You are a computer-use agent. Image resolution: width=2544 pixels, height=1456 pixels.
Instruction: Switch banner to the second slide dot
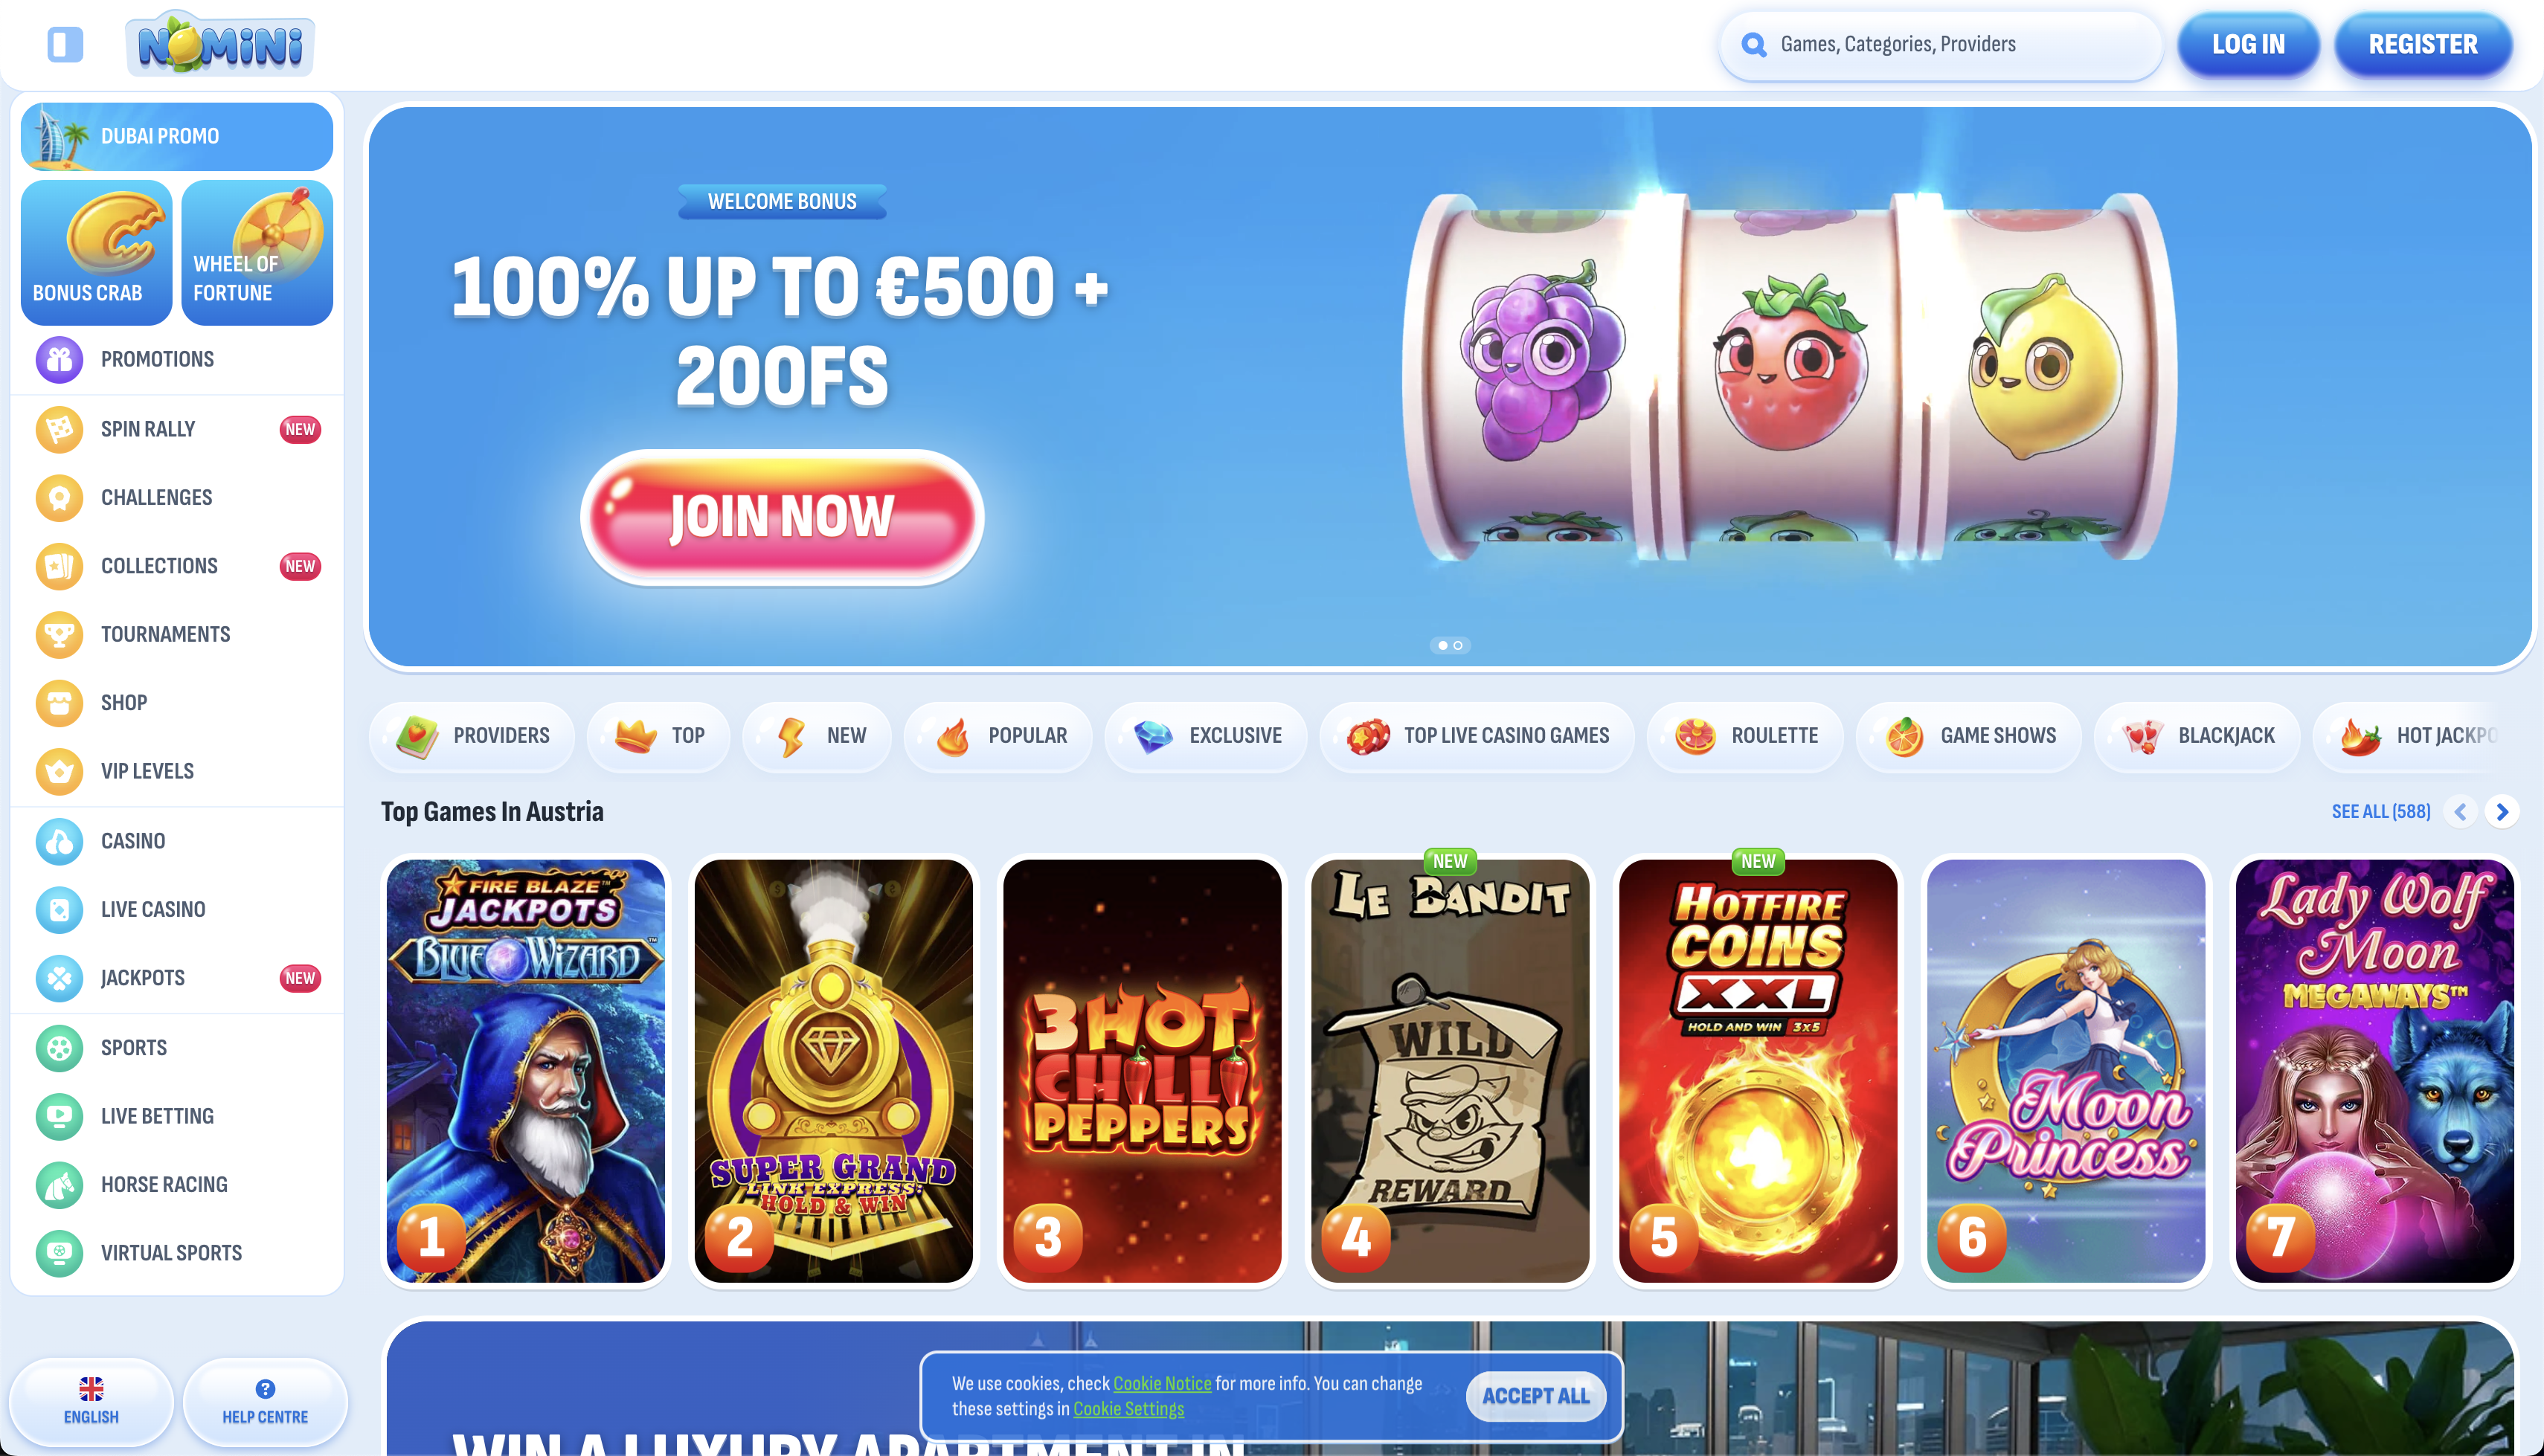pos(1458,645)
